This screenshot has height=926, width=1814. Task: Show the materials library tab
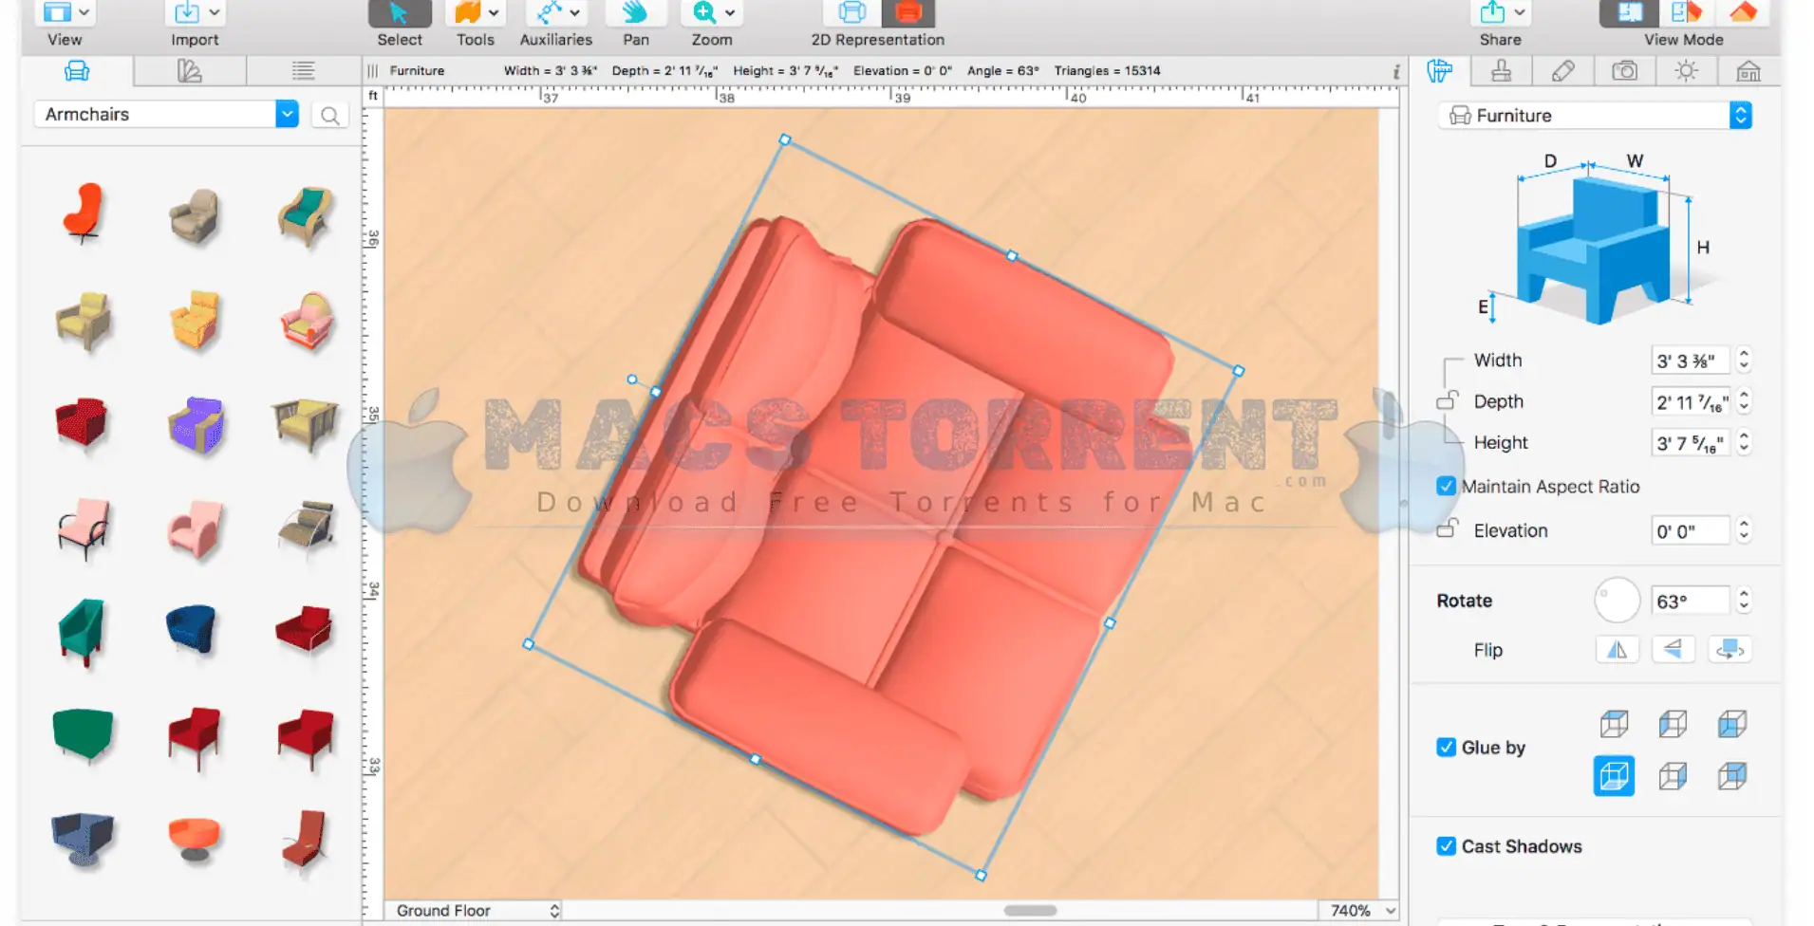190,71
